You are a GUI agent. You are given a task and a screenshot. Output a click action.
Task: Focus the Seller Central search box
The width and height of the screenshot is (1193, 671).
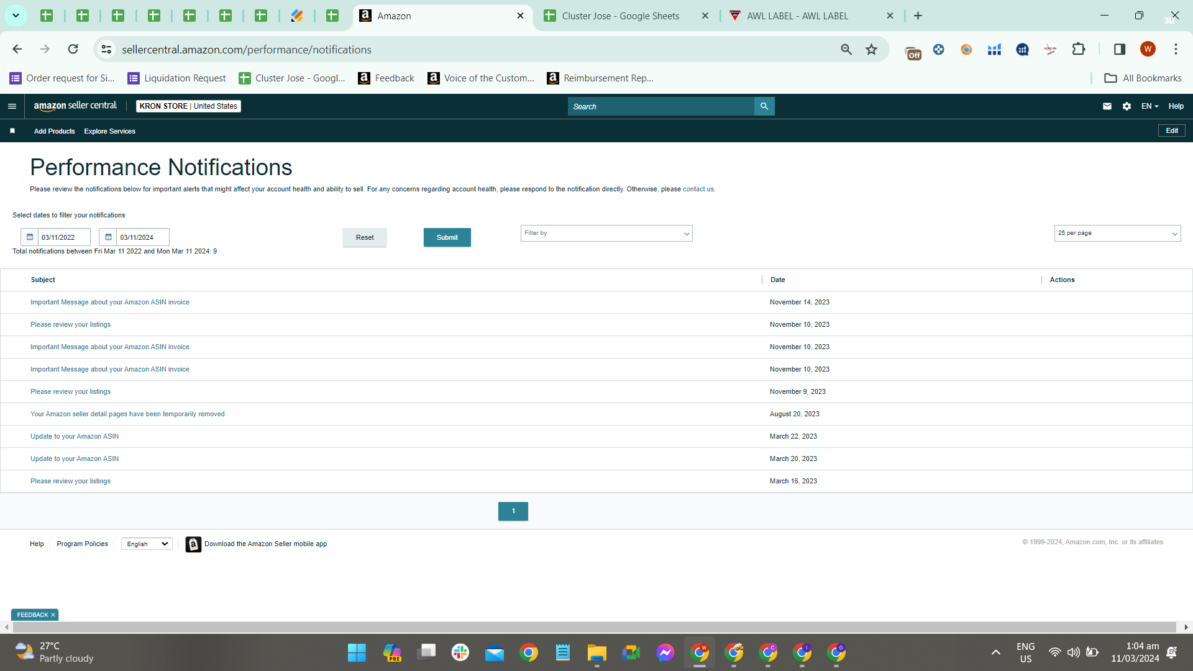coord(660,106)
